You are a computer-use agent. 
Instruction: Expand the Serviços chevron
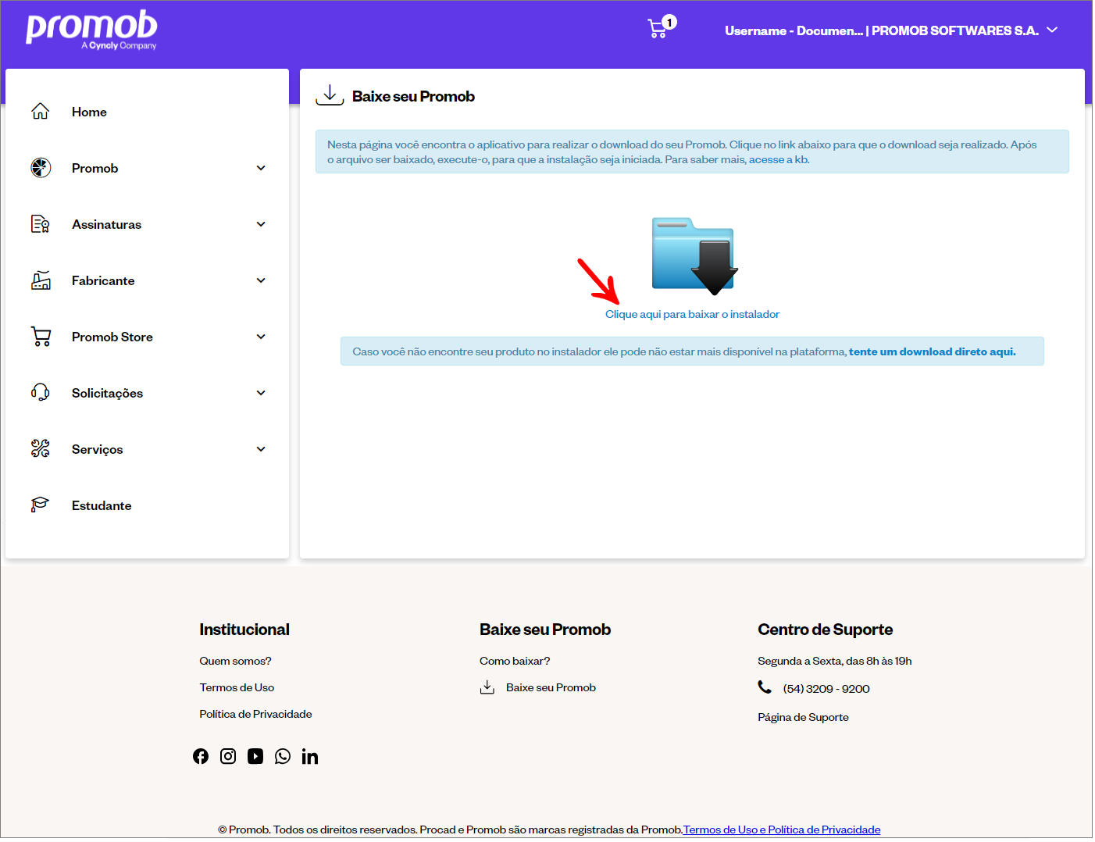261,449
